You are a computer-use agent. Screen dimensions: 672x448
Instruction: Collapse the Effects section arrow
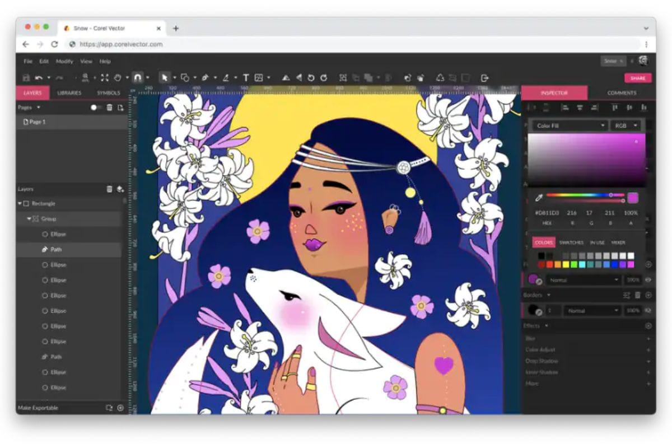(x=546, y=325)
